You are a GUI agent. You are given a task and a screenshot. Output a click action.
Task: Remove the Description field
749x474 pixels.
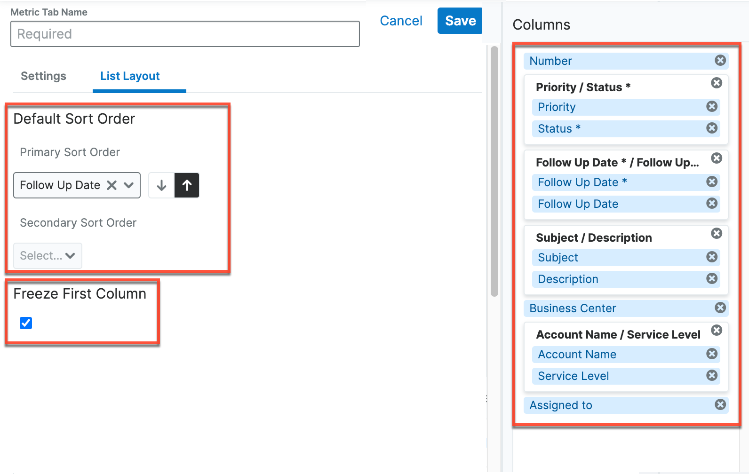tap(712, 278)
